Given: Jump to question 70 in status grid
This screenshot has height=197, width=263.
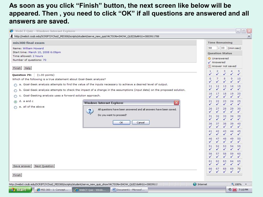Looking at the screenshot, I should coord(239,169).
